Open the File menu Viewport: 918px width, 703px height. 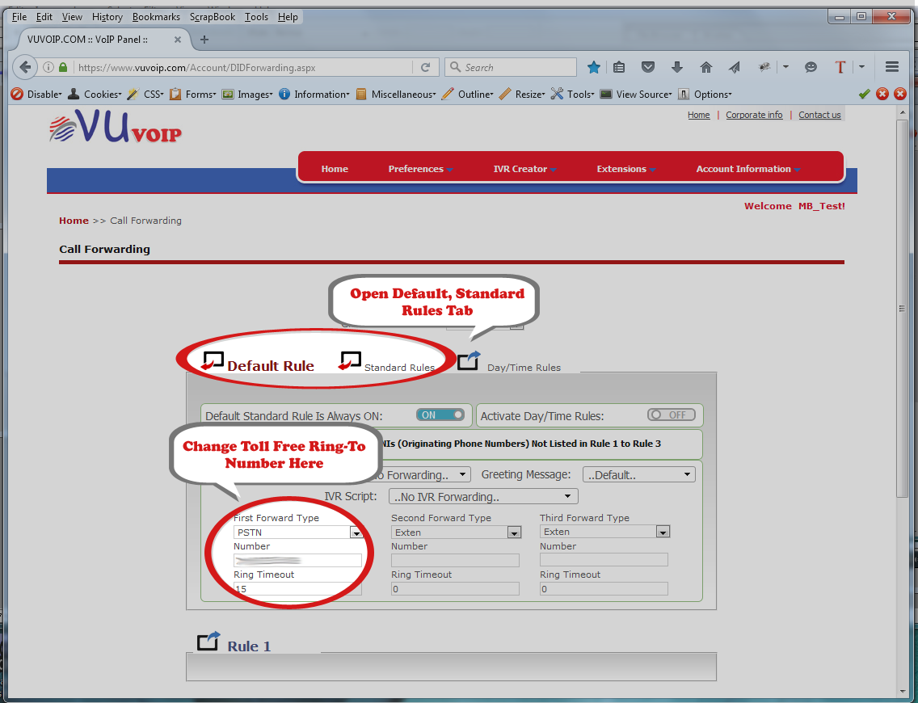19,17
